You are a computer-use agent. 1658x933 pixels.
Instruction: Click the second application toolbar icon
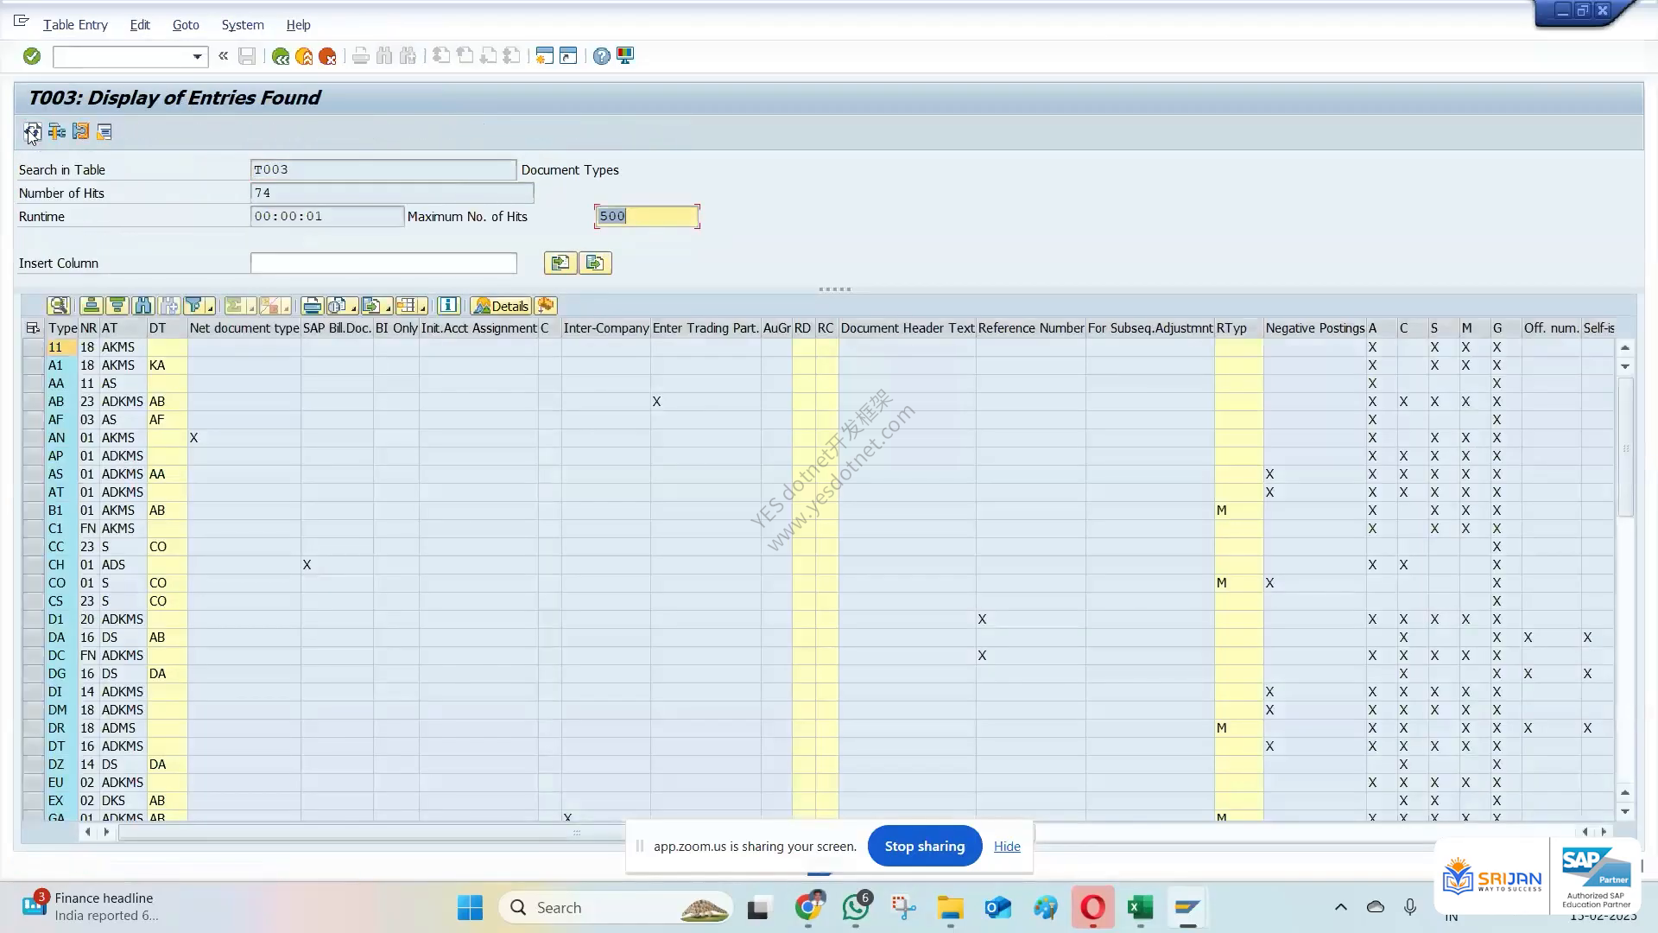tap(57, 131)
